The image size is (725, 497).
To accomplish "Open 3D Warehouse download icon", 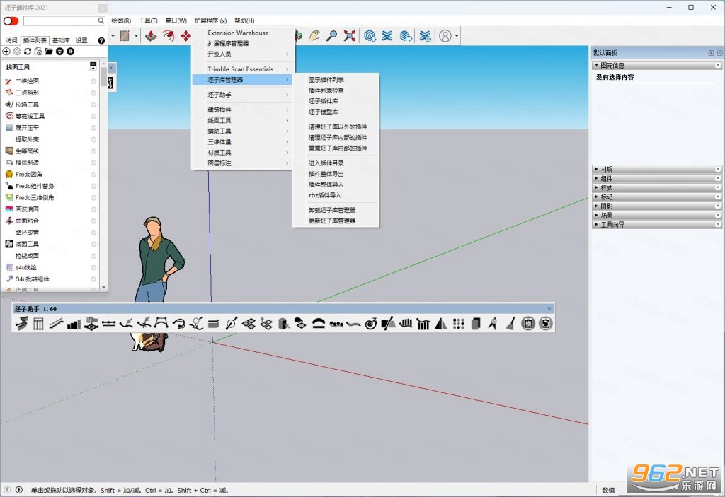I will click(x=370, y=35).
